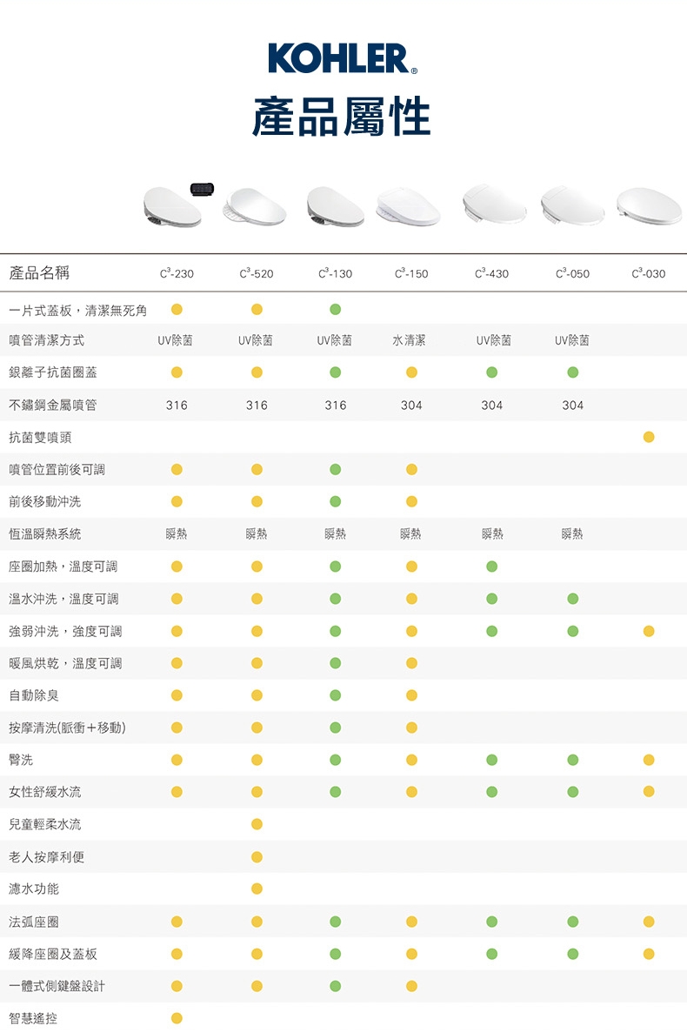Click the 產品名稱 header label
The height and width of the screenshot is (1033, 687).
click(39, 273)
